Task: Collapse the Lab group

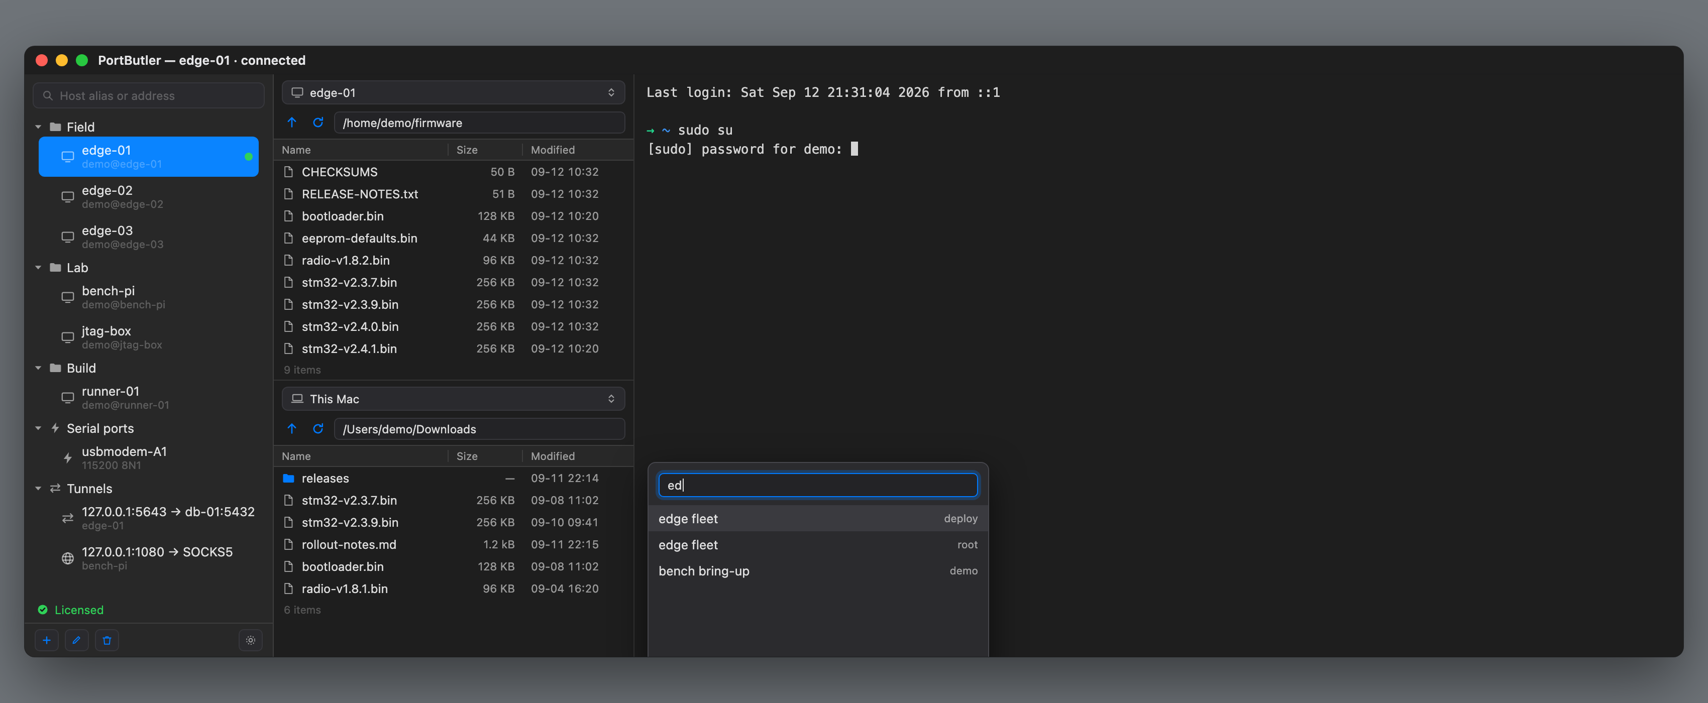Action: pos(38,268)
